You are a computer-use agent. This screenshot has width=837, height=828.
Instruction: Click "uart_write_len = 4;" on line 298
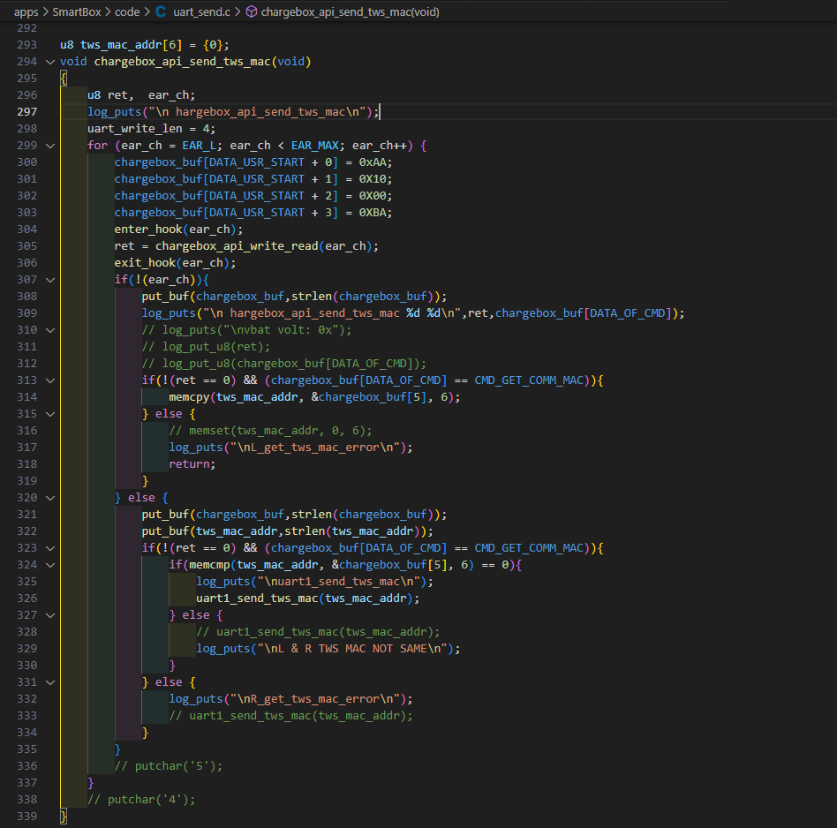click(152, 129)
